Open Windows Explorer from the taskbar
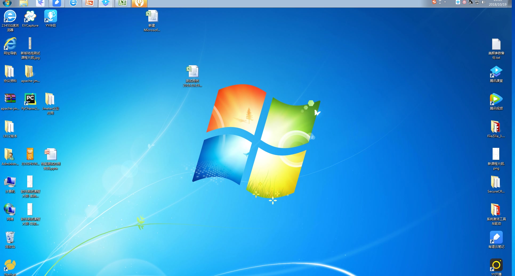This screenshot has height=276, width=515. [24, 3]
